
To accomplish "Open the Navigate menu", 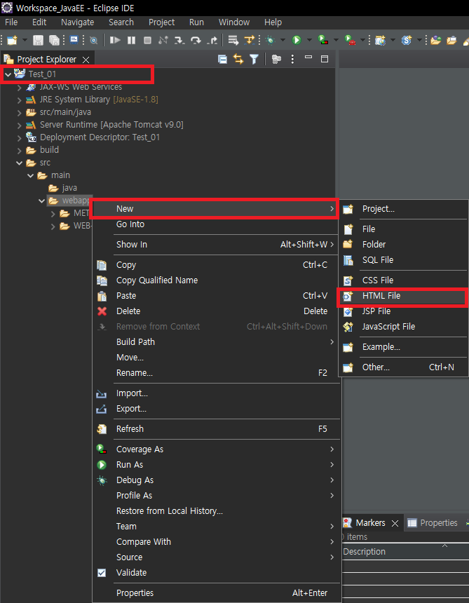I will [77, 22].
